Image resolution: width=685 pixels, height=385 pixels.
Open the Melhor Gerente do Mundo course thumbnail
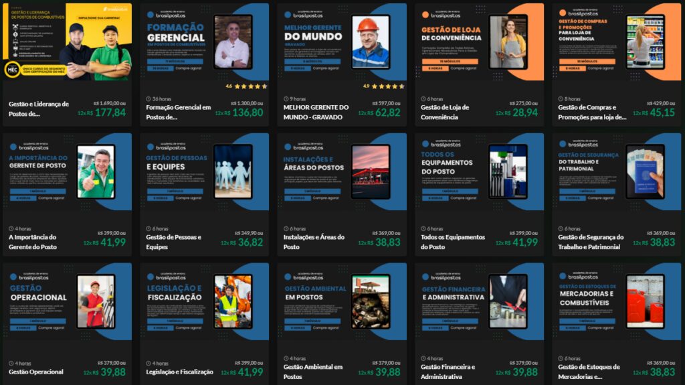point(342,42)
